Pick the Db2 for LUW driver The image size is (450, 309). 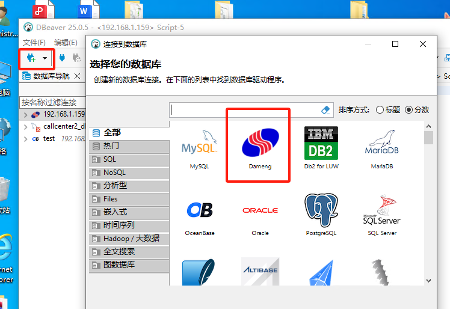(321, 148)
